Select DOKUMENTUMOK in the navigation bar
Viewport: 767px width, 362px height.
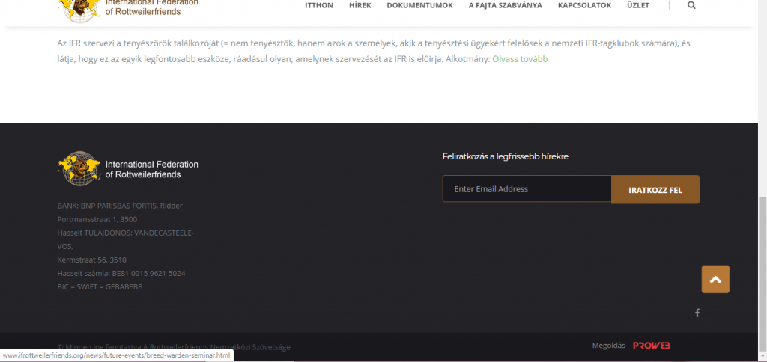coord(419,5)
